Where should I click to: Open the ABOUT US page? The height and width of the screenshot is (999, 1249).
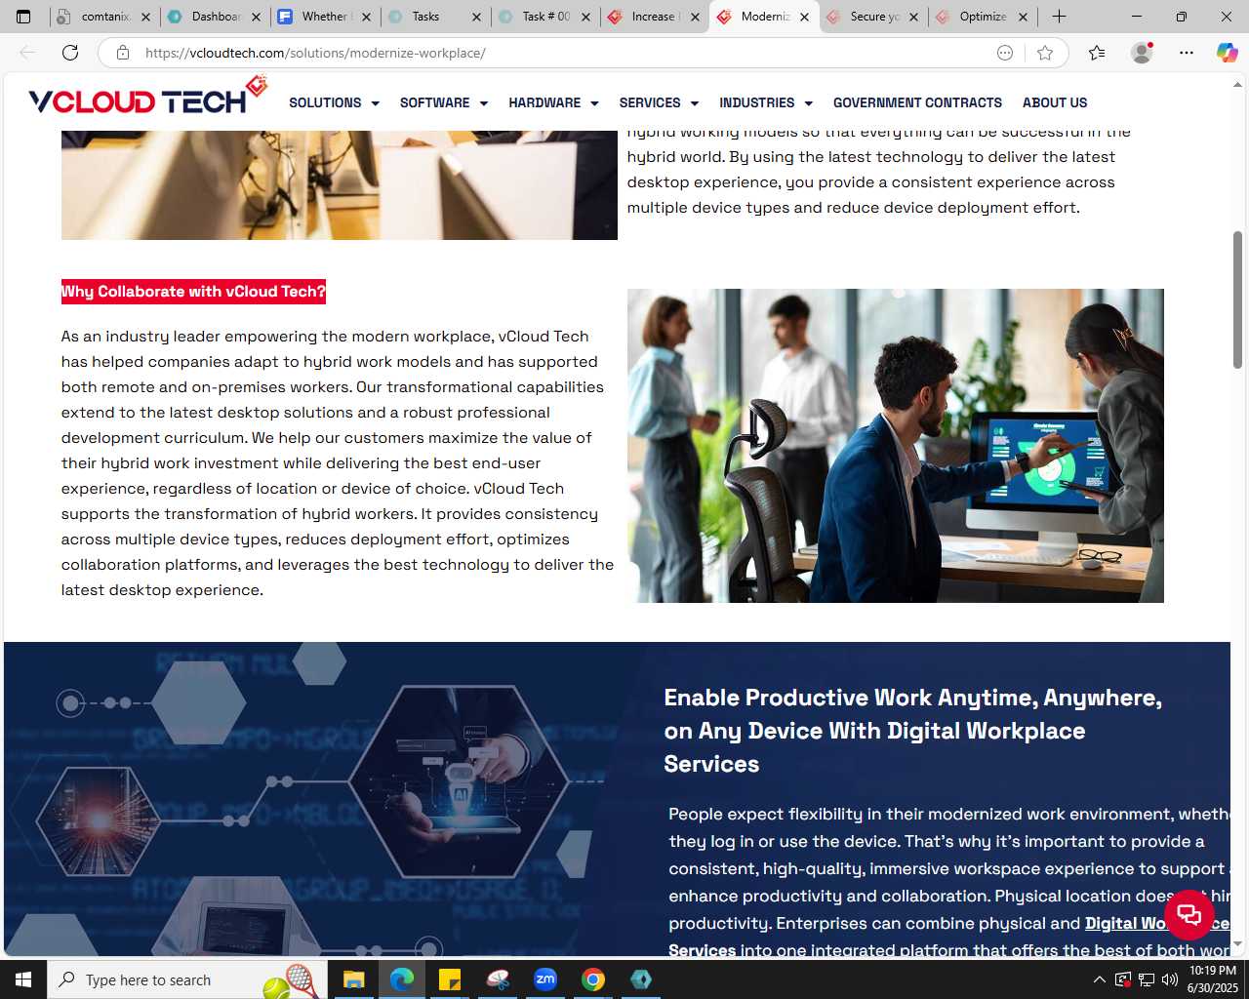tap(1055, 102)
